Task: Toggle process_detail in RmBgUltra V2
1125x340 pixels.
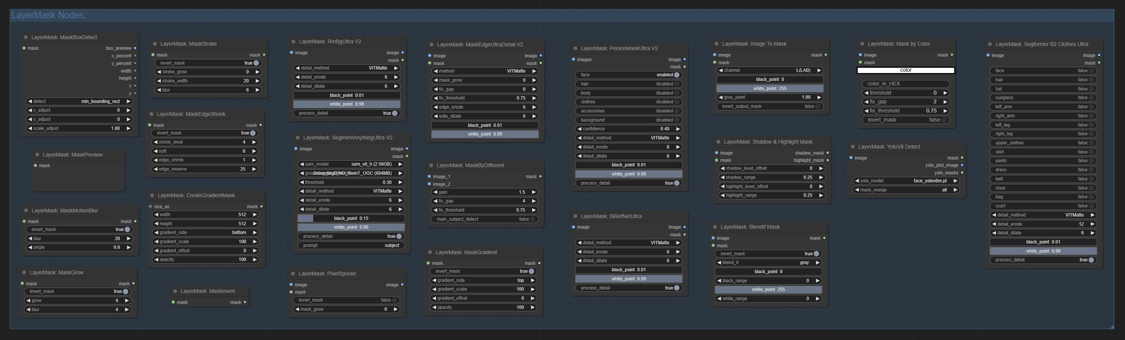Action: pos(347,113)
